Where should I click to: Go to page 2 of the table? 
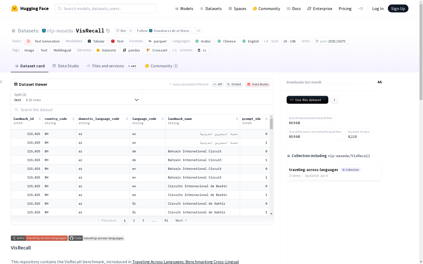tap(134, 220)
